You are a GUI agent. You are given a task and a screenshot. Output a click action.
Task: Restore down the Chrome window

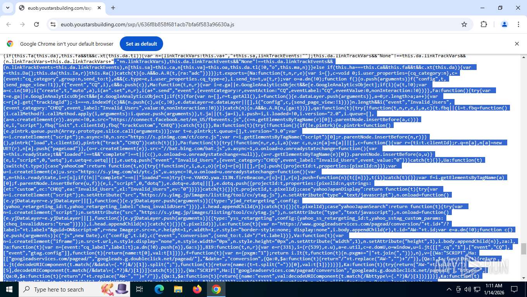tap(500, 8)
